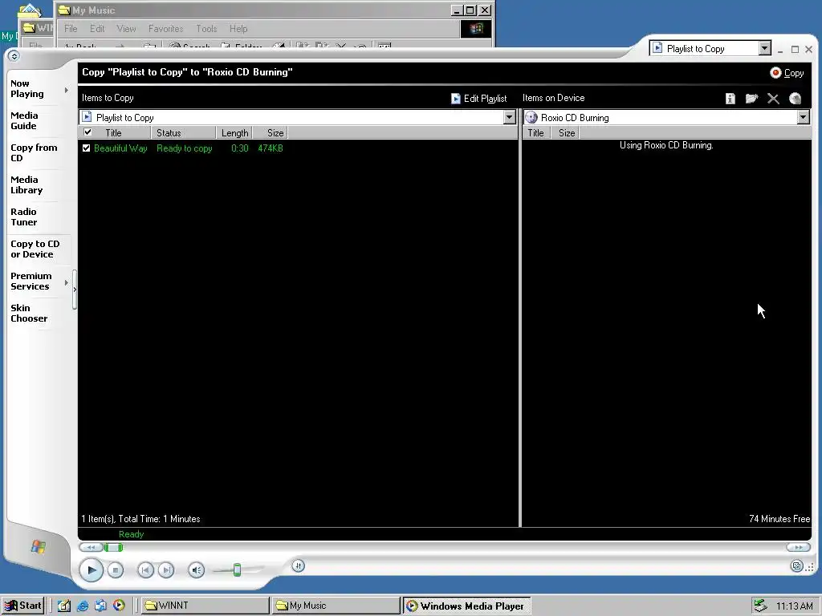Click the Copy button with red icon
Screen dimensions: 822x616
pyautogui.click(x=787, y=73)
